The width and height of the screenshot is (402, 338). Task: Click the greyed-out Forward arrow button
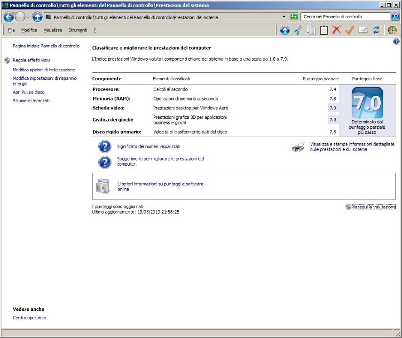pos(20,17)
